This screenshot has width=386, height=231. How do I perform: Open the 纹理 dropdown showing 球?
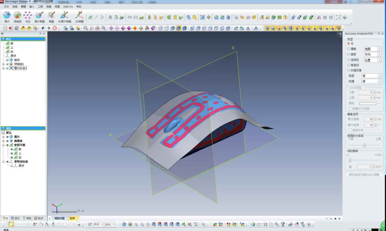[372, 81]
